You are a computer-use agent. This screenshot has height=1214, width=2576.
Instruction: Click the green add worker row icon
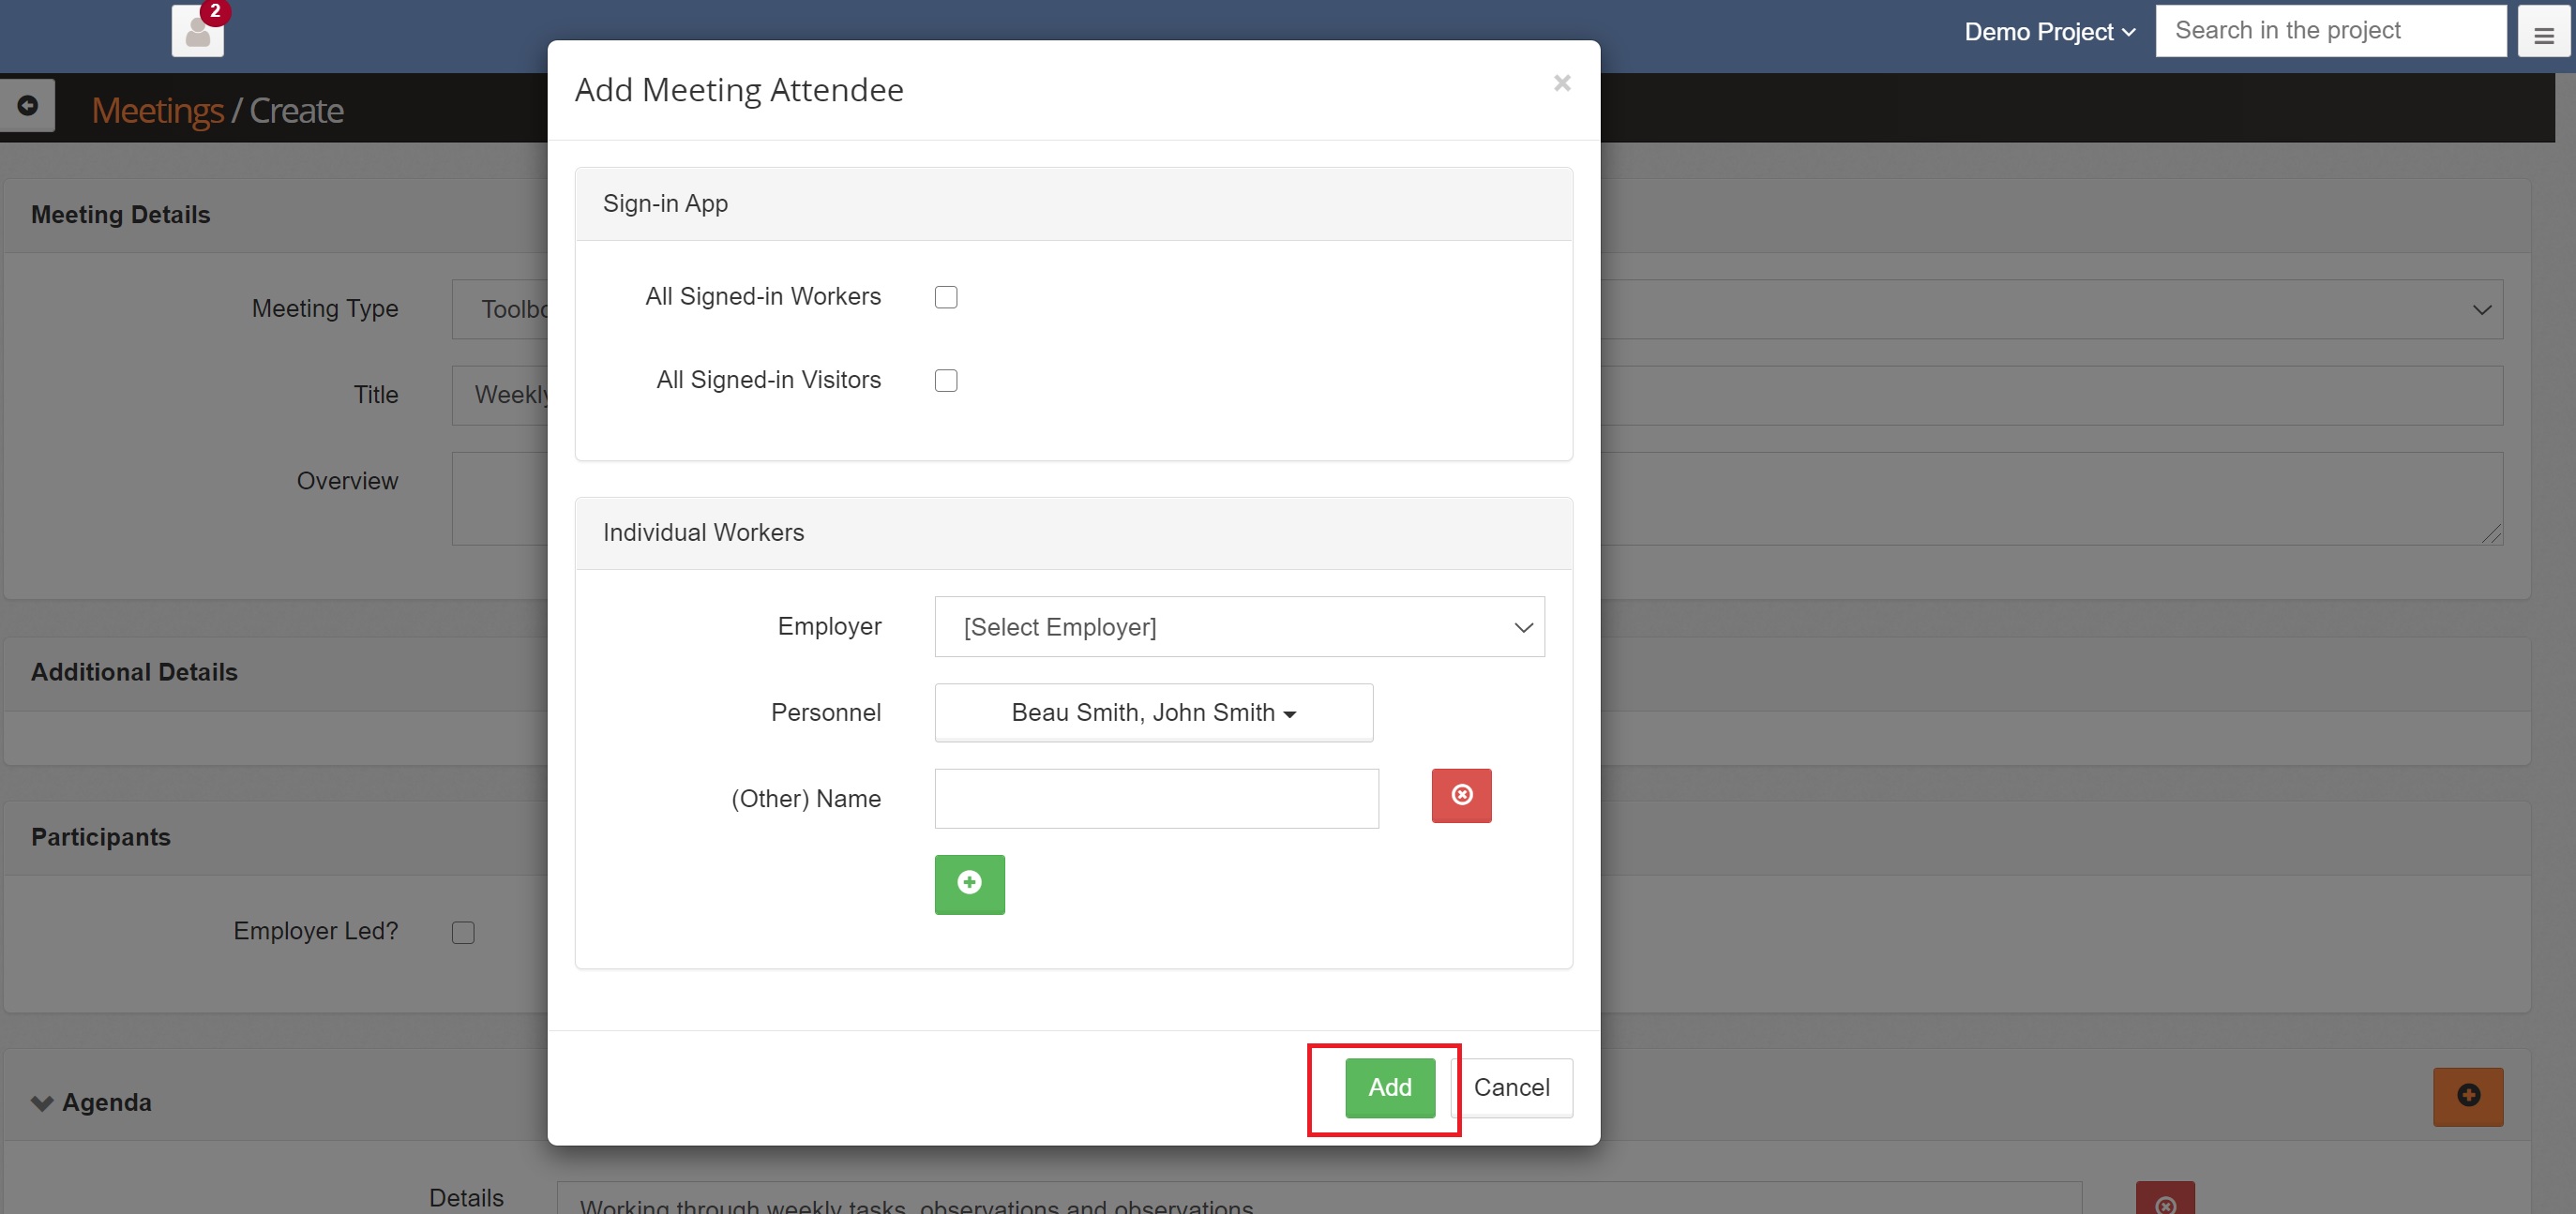click(969, 884)
